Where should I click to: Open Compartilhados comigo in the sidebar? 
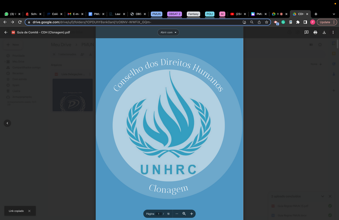(x=27, y=68)
